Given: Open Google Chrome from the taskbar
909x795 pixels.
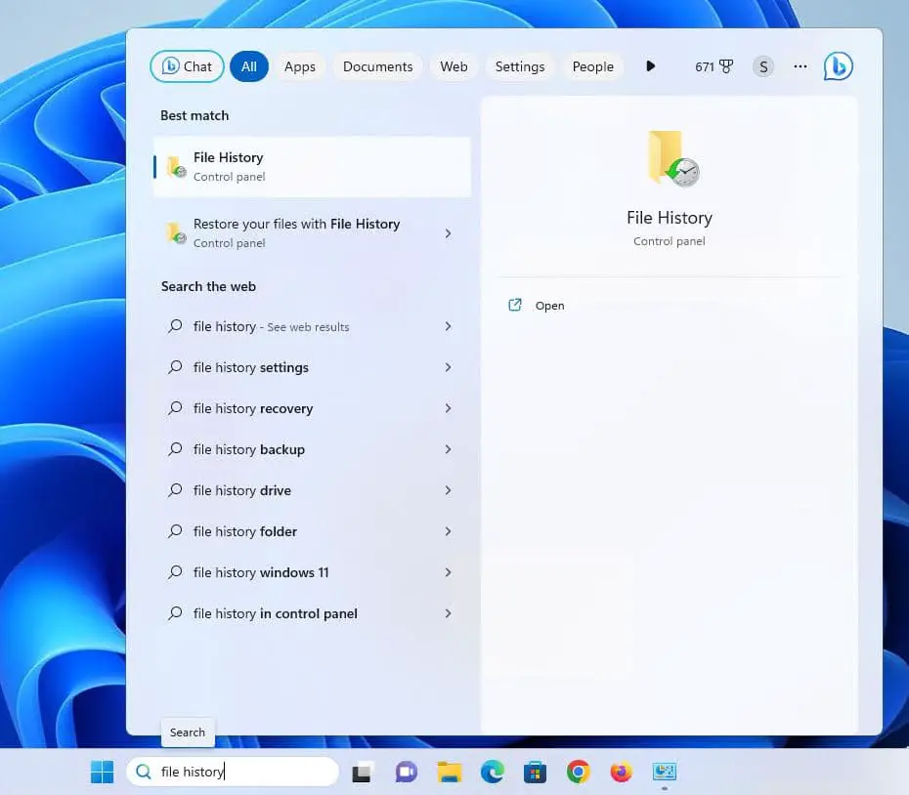Looking at the screenshot, I should click(578, 773).
